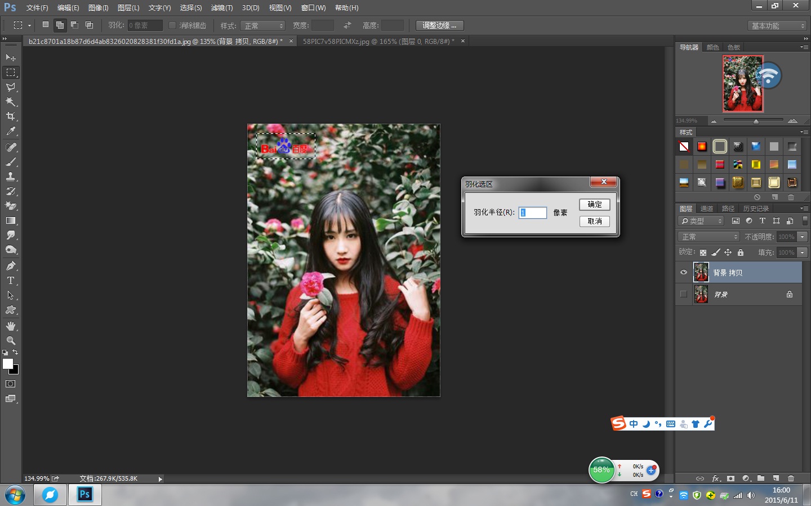Delete layer with Layers panel trash icon
Image resolution: width=811 pixels, height=506 pixels.
791,478
